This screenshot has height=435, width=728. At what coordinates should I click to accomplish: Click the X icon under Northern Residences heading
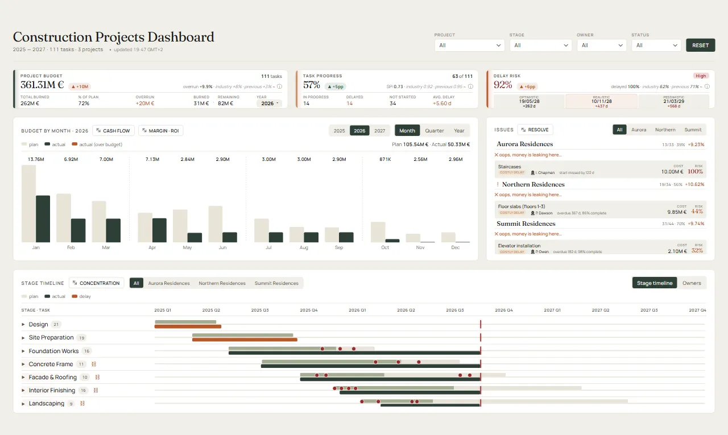point(497,194)
